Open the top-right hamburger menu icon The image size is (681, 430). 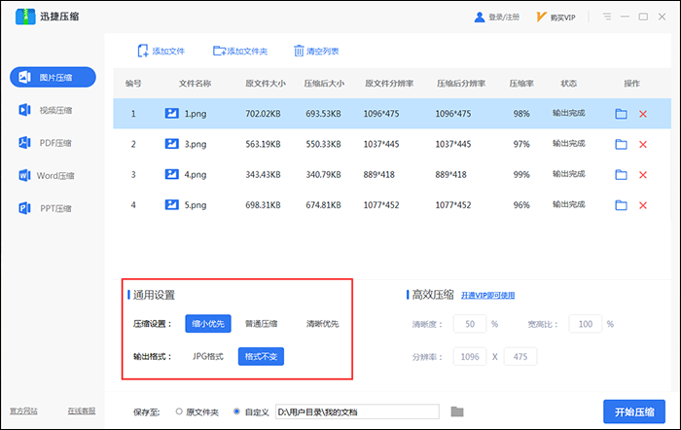tap(607, 17)
